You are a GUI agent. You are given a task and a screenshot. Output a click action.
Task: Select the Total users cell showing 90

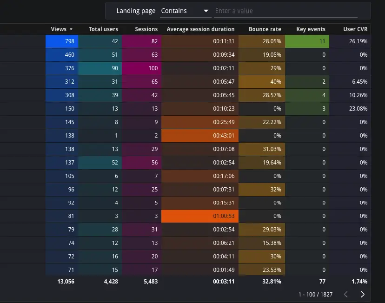(x=100, y=68)
